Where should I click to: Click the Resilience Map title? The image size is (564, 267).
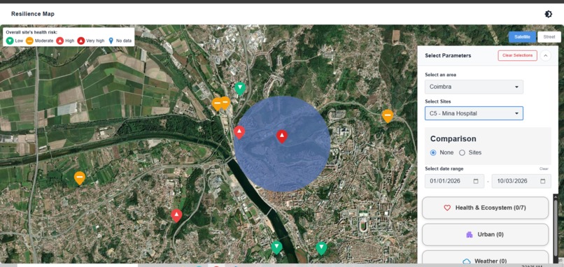(33, 14)
